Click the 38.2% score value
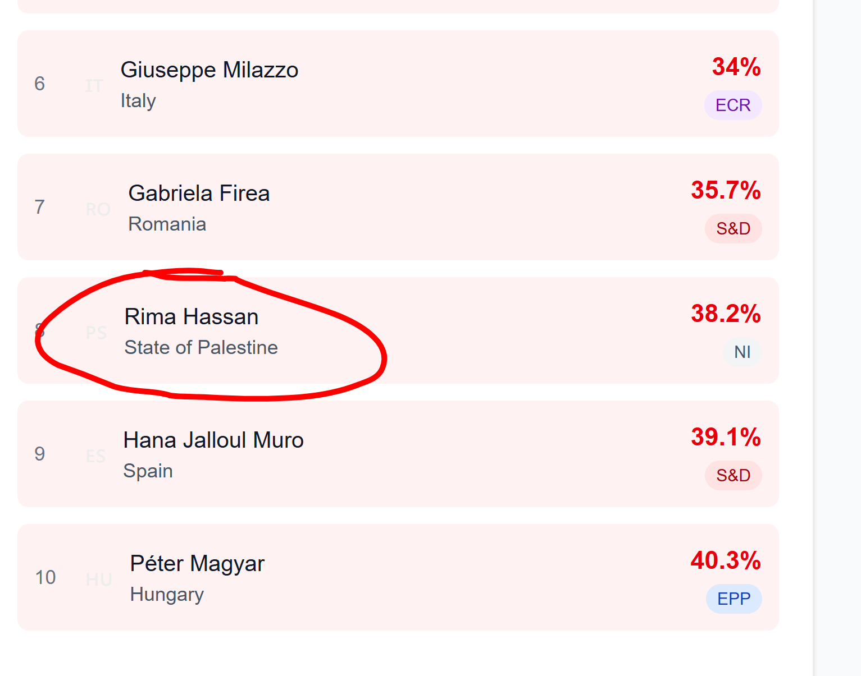861x676 pixels. pos(726,314)
